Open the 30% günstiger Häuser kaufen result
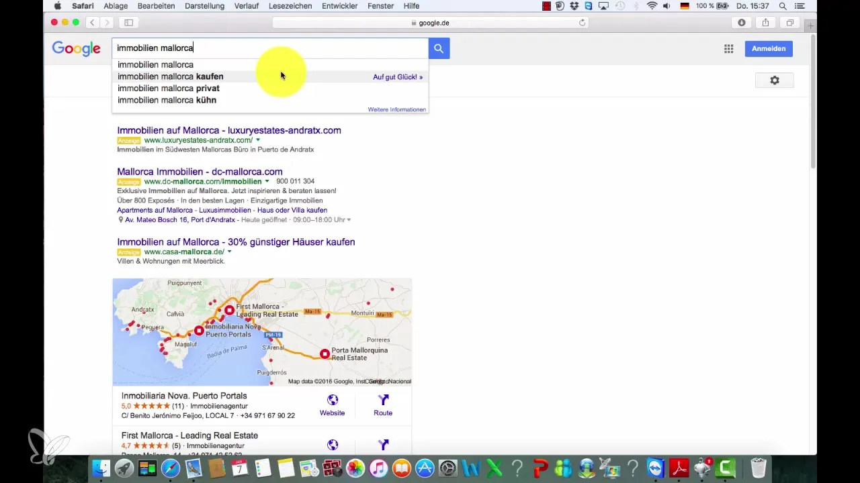Image resolution: width=860 pixels, height=483 pixels. click(x=236, y=241)
